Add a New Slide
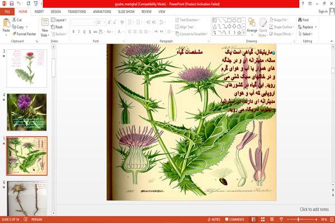The width and height of the screenshot is (335, 223). [45, 27]
